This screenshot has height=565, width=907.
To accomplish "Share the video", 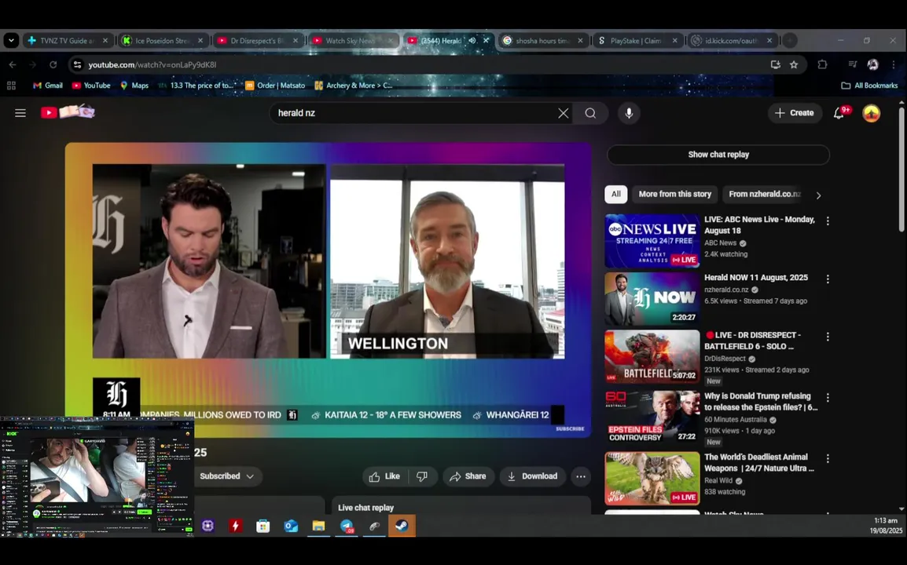I will coord(468,476).
